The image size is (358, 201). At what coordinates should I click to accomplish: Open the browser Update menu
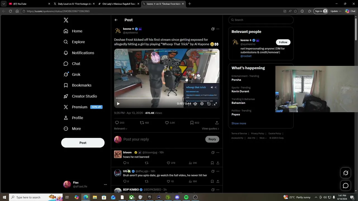(336, 11)
